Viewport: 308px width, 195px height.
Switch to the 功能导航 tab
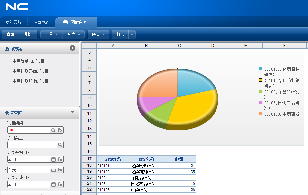14,23
